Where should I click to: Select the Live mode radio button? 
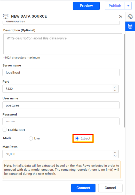31,138
